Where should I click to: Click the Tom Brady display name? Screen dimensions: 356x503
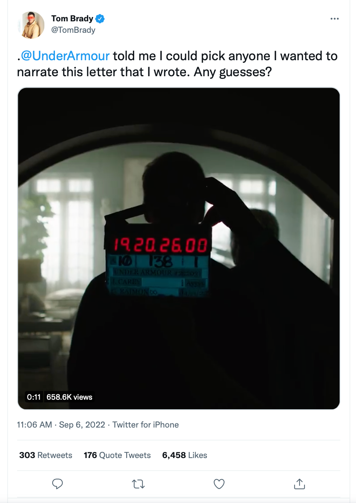pos(72,18)
